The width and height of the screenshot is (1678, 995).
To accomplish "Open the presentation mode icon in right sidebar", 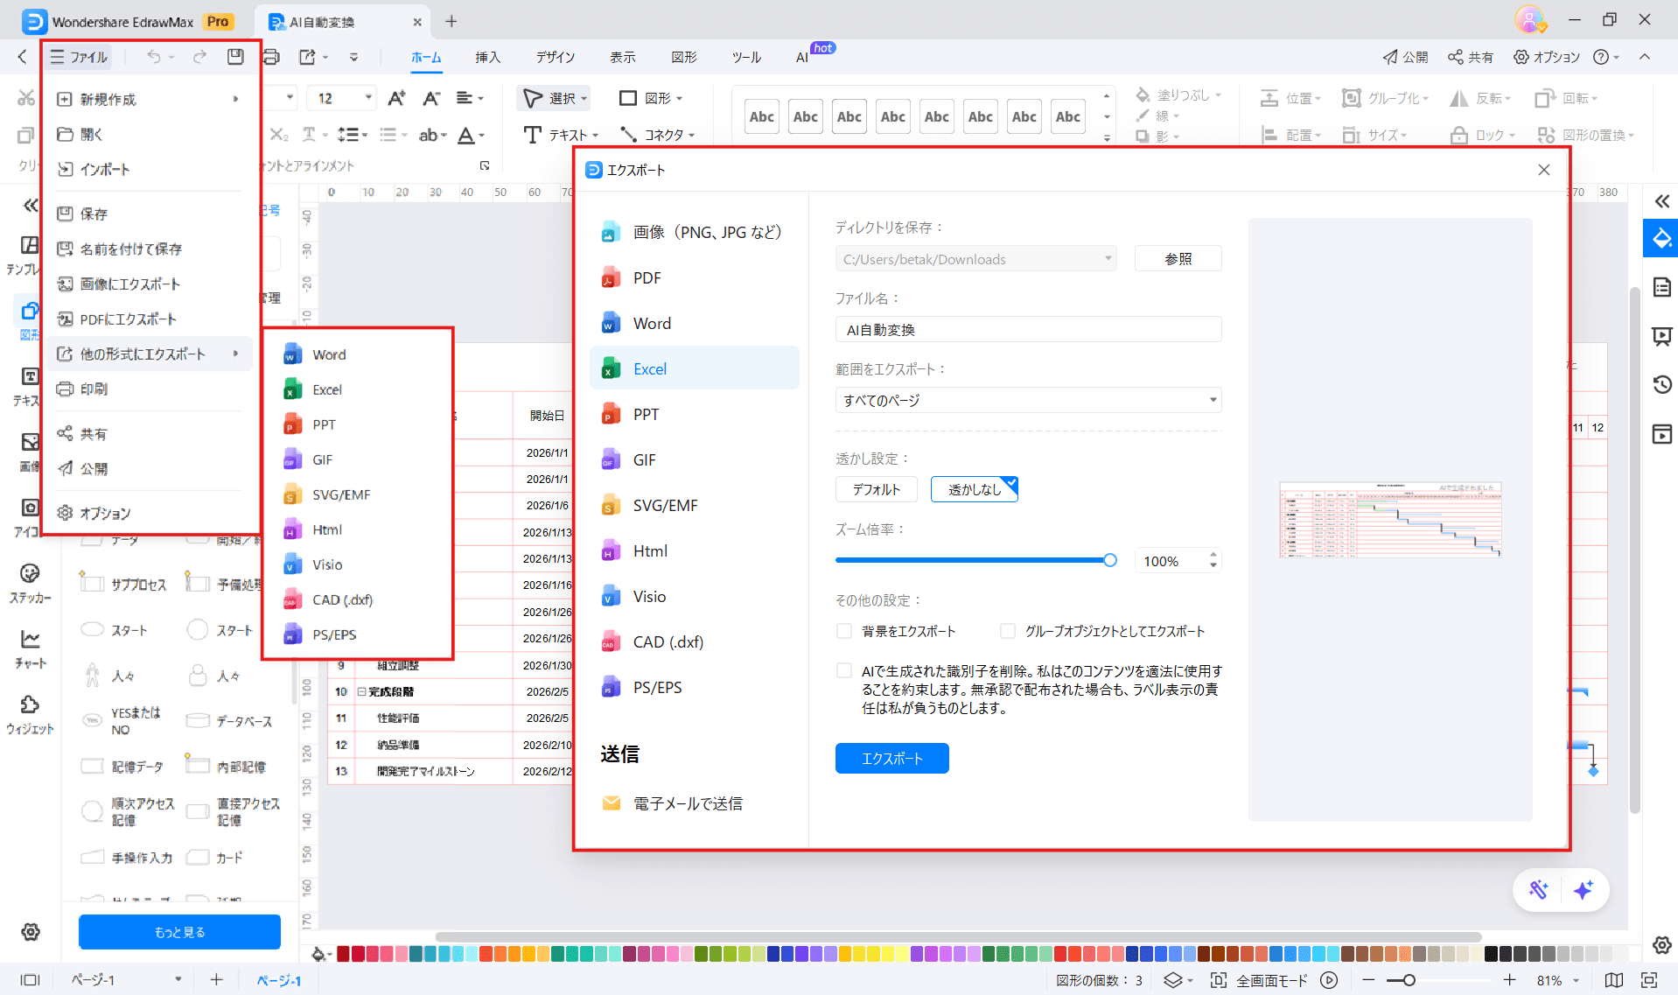I will (x=1661, y=336).
